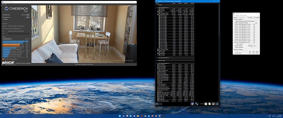Sort HWiNFO by Current column header
Image resolution: width=283 pixels, height=118 pixels.
tap(174, 3)
